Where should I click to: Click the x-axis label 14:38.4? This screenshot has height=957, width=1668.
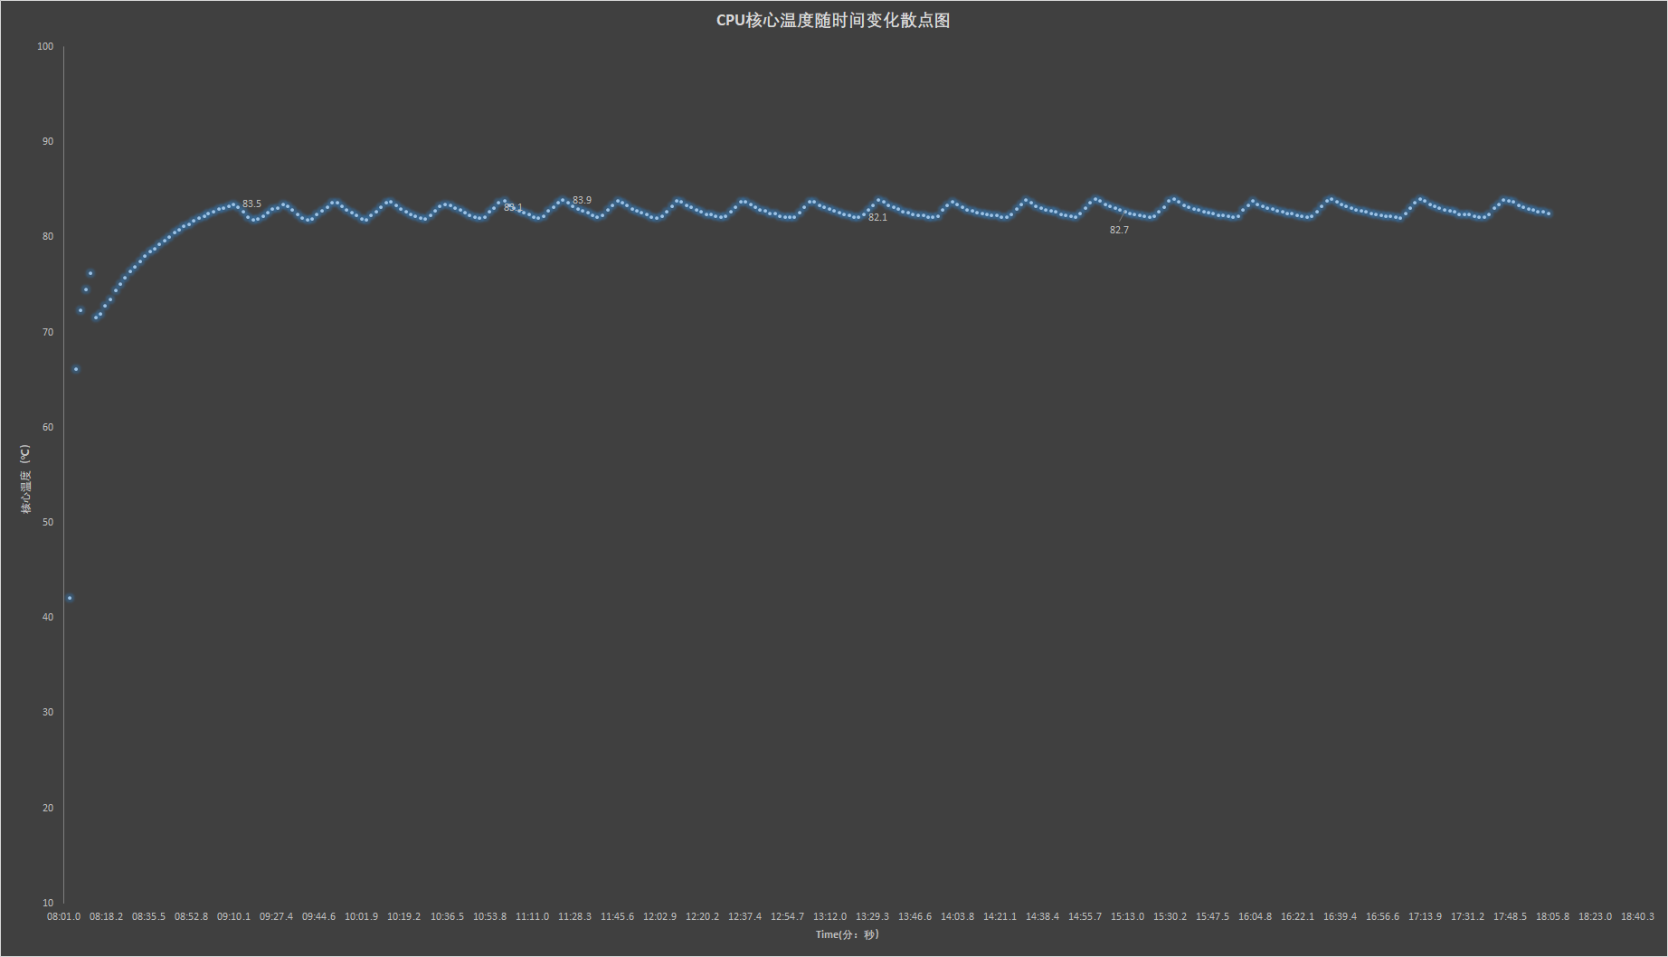tap(1042, 916)
